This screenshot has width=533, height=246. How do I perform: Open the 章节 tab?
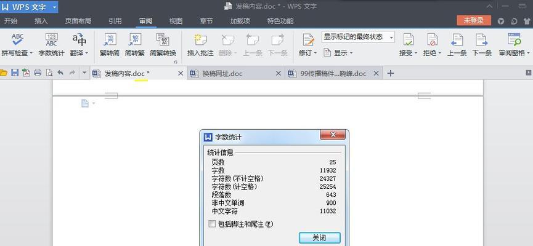[x=206, y=21]
